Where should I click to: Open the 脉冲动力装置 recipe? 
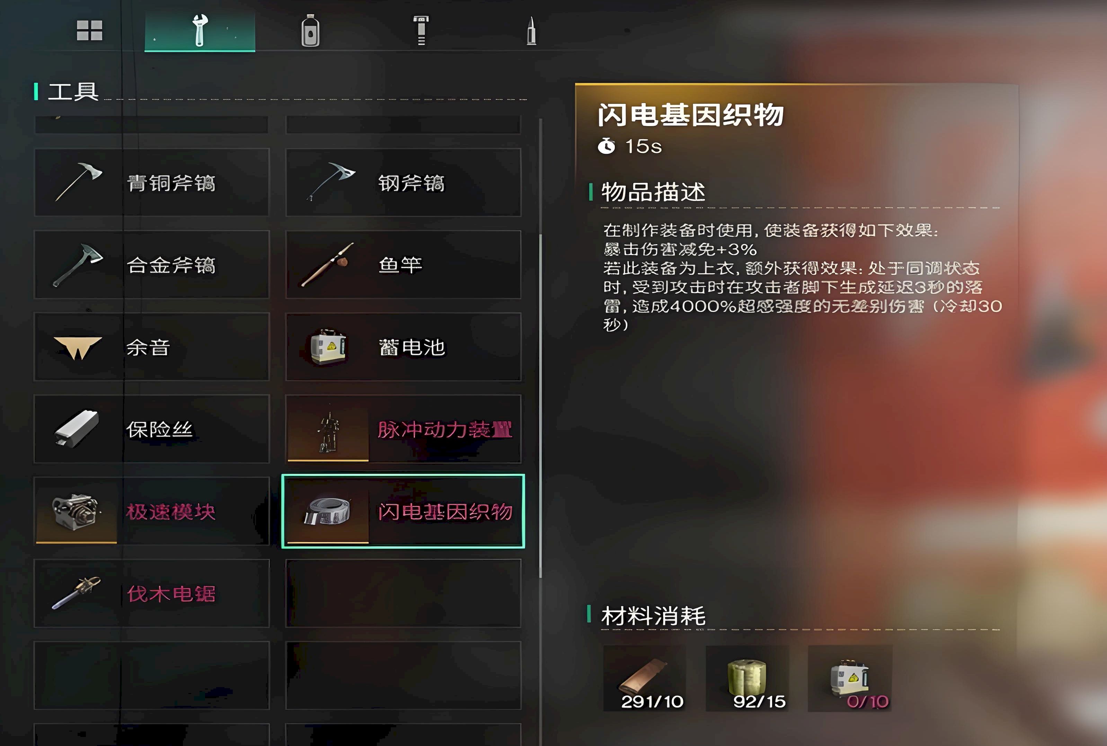coord(404,429)
